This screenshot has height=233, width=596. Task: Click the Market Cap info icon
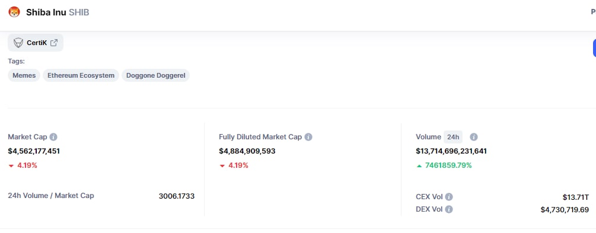[x=53, y=137]
